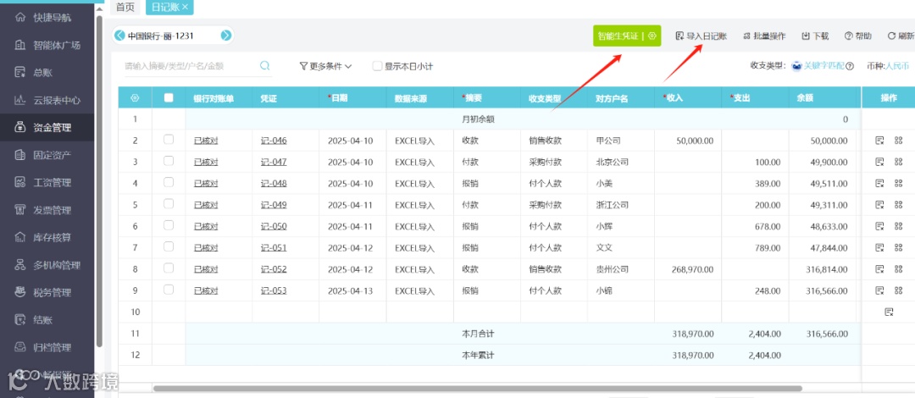Open voucher link 记-049
915x398 pixels.
(274, 205)
